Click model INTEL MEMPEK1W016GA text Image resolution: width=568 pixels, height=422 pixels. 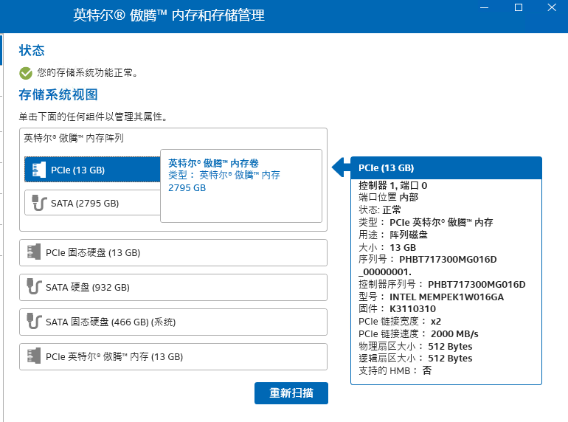(446, 297)
